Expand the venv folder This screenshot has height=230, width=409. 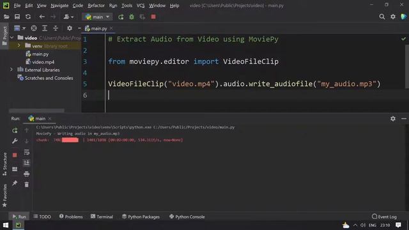click(x=19, y=46)
